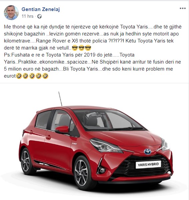Click the red side mirror on the car

pyautogui.click(x=62, y=129)
